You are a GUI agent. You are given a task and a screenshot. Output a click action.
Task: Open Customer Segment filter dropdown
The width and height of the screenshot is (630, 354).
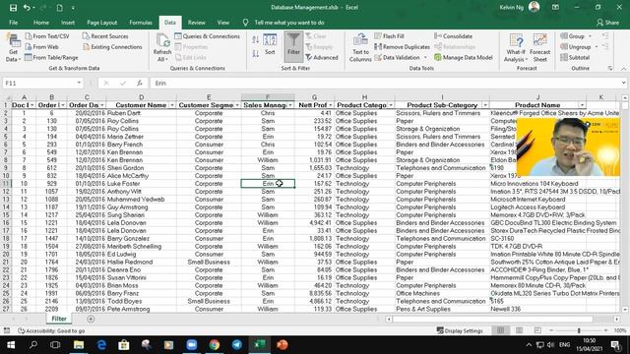coord(237,105)
